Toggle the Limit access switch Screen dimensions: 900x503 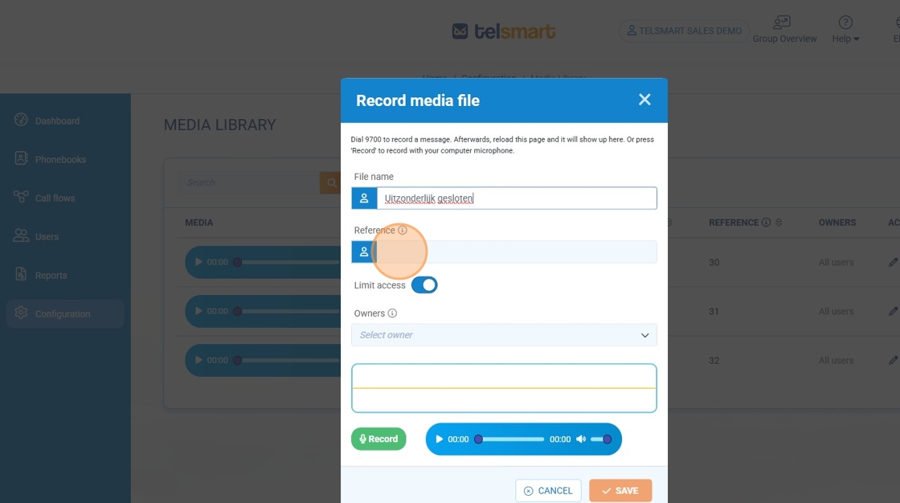click(424, 285)
